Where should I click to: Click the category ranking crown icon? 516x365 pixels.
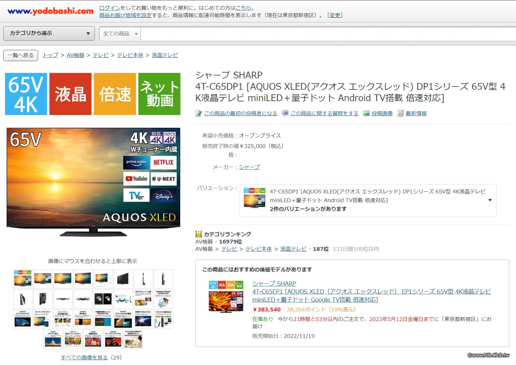pyautogui.click(x=198, y=234)
